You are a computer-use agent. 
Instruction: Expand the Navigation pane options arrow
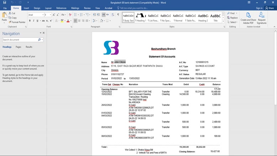(x=40, y=33)
